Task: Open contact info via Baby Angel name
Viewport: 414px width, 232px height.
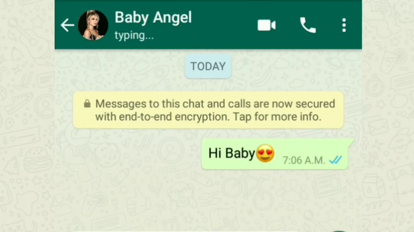Action: (153, 18)
